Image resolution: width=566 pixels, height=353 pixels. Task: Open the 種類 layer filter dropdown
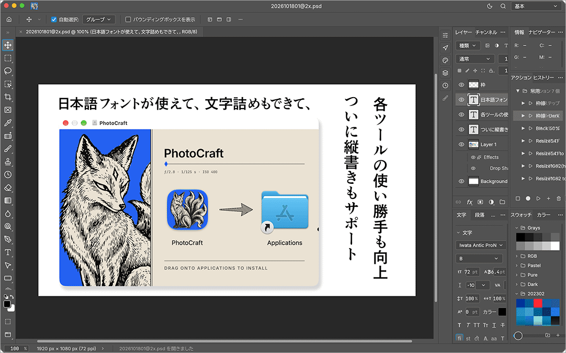click(468, 46)
